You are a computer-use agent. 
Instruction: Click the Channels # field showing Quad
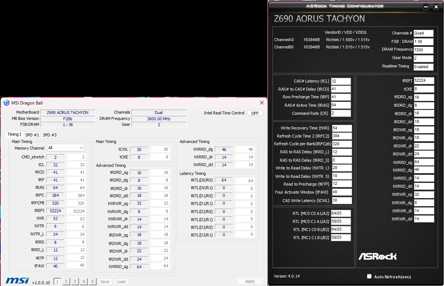click(x=423, y=33)
